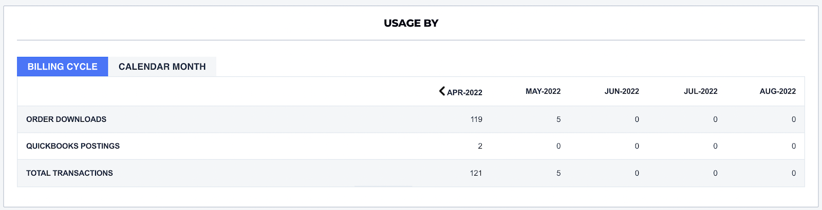Click the Total Transactions row label
The image size is (822, 210).
[x=69, y=173]
